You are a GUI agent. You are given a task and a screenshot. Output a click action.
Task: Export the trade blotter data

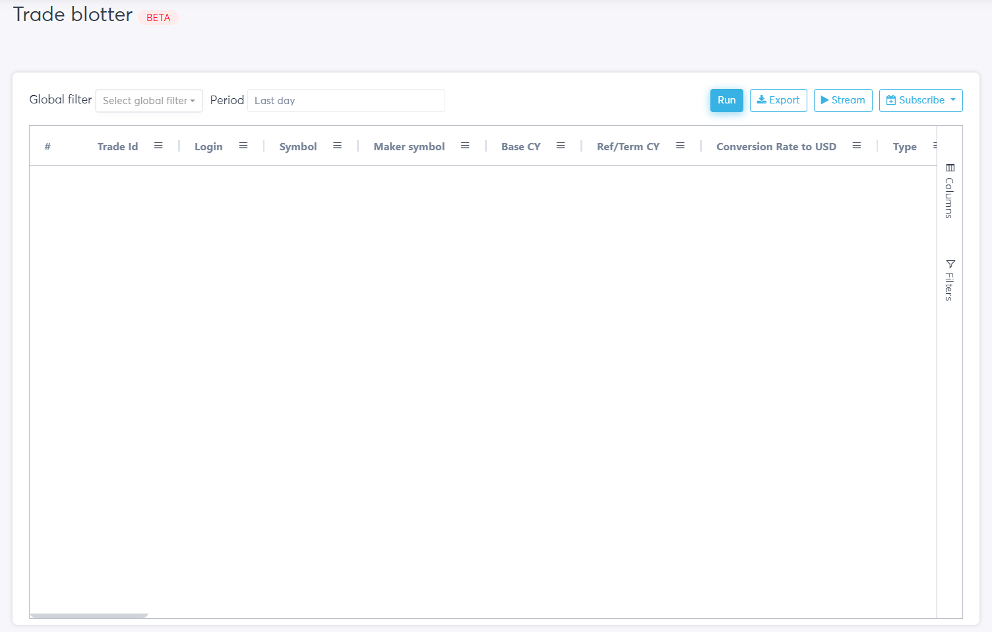coord(778,100)
